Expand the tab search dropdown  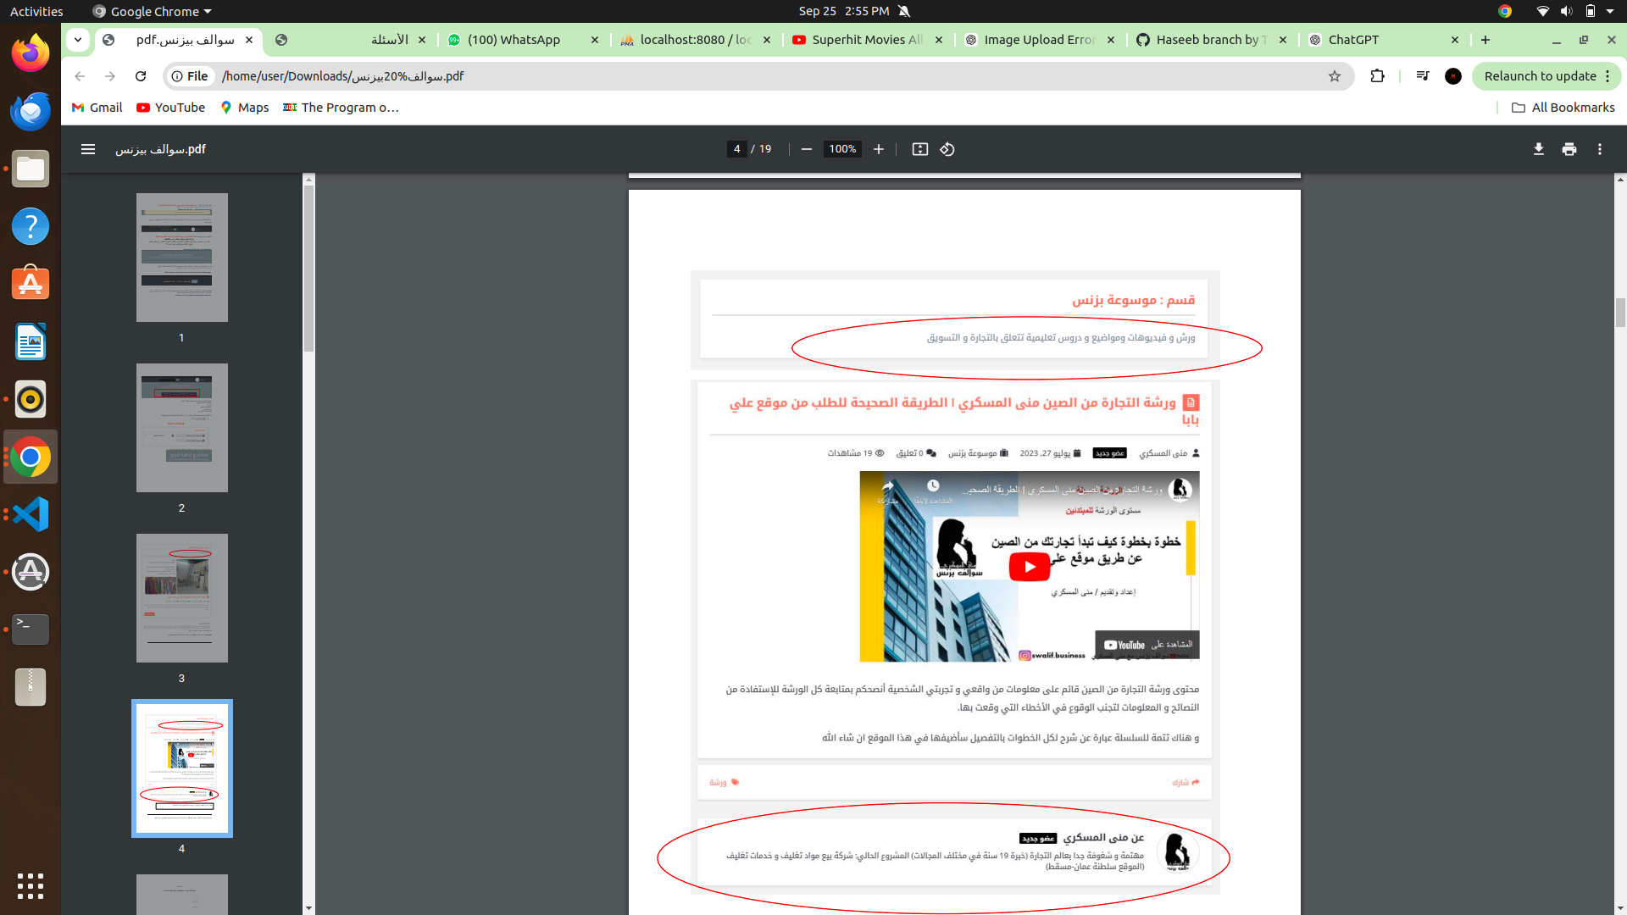(x=78, y=40)
